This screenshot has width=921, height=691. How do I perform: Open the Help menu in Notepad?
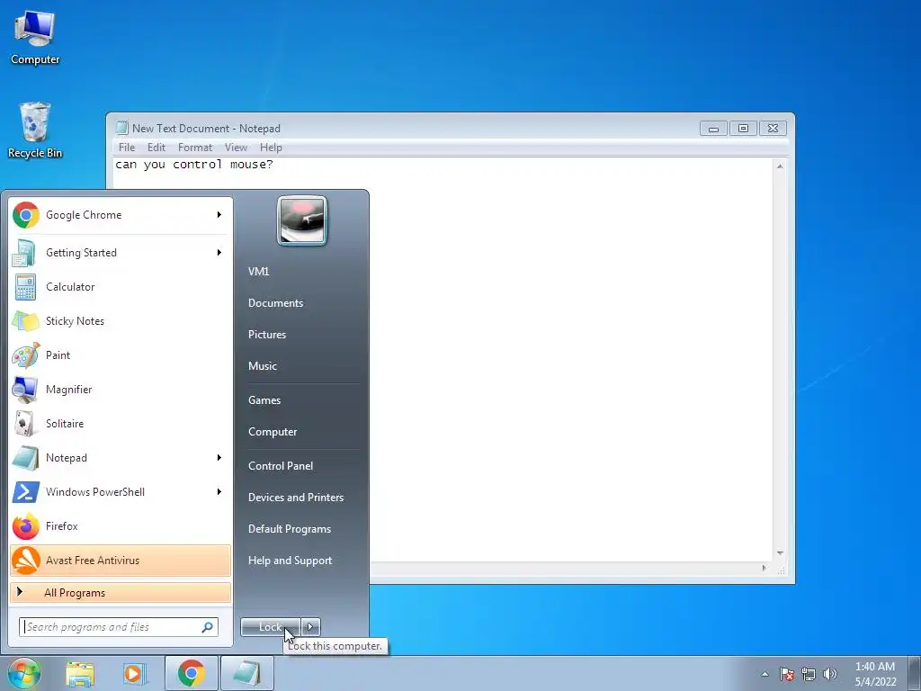point(271,148)
